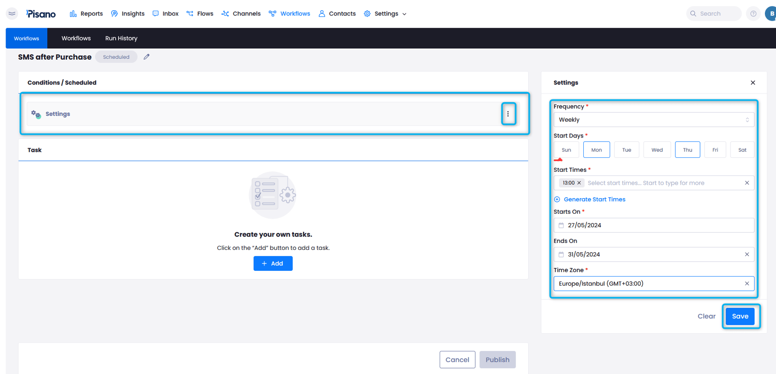Open Contacts in the top navigation
776x374 pixels.
tap(337, 14)
